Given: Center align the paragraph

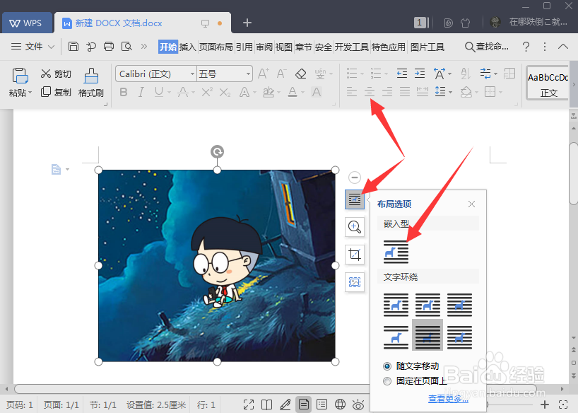Looking at the screenshot, I should [x=370, y=91].
